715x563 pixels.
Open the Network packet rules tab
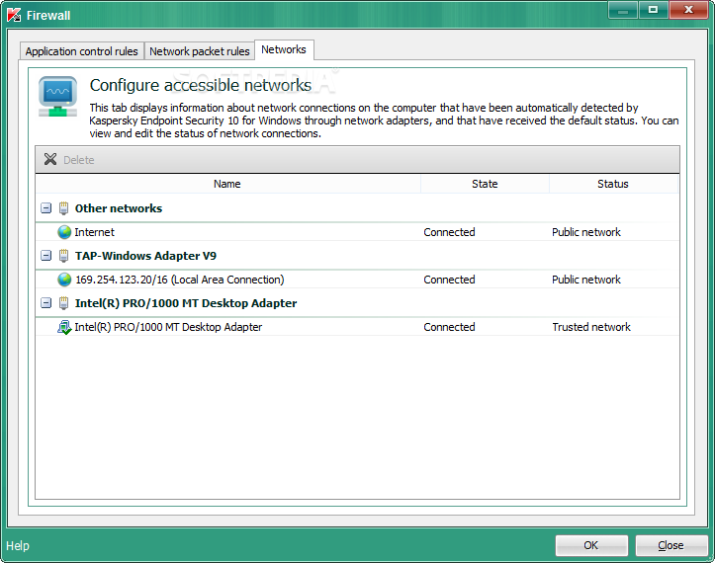point(199,51)
